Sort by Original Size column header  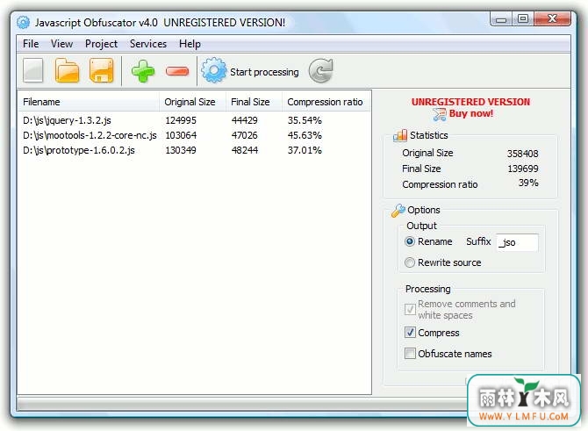point(193,102)
